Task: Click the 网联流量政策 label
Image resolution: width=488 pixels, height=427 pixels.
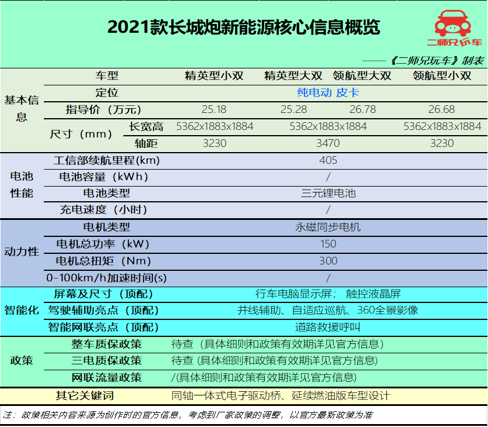Action: (x=106, y=378)
